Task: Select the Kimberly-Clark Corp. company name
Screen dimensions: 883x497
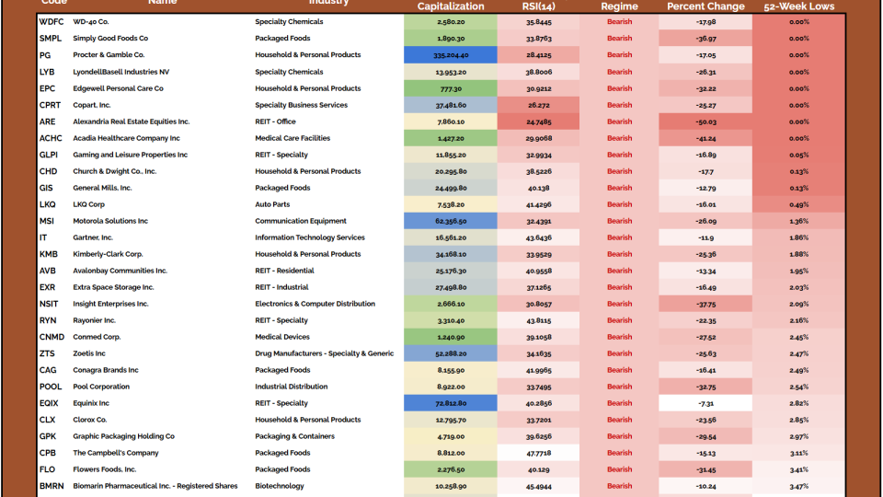Action: click(x=108, y=254)
